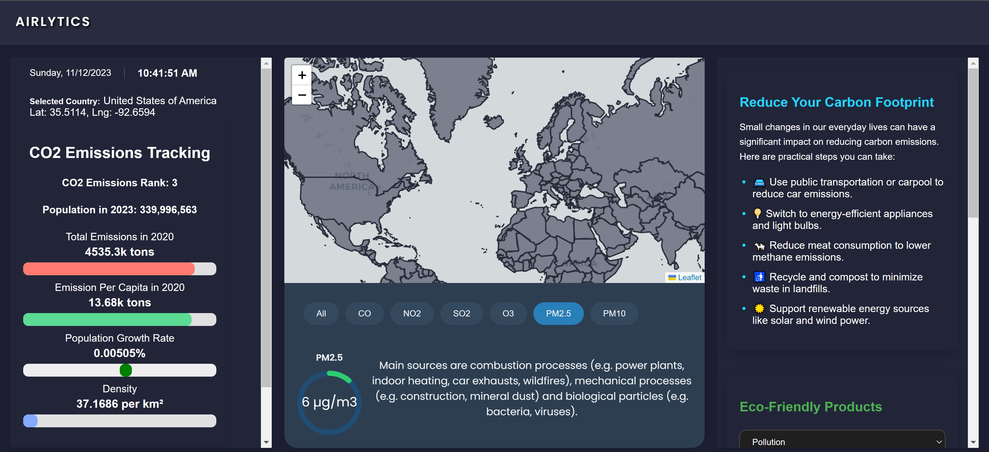Click the 'PM2.5' label above the gauge
The height and width of the screenshot is (452, 989).
[x=329, y=358]
